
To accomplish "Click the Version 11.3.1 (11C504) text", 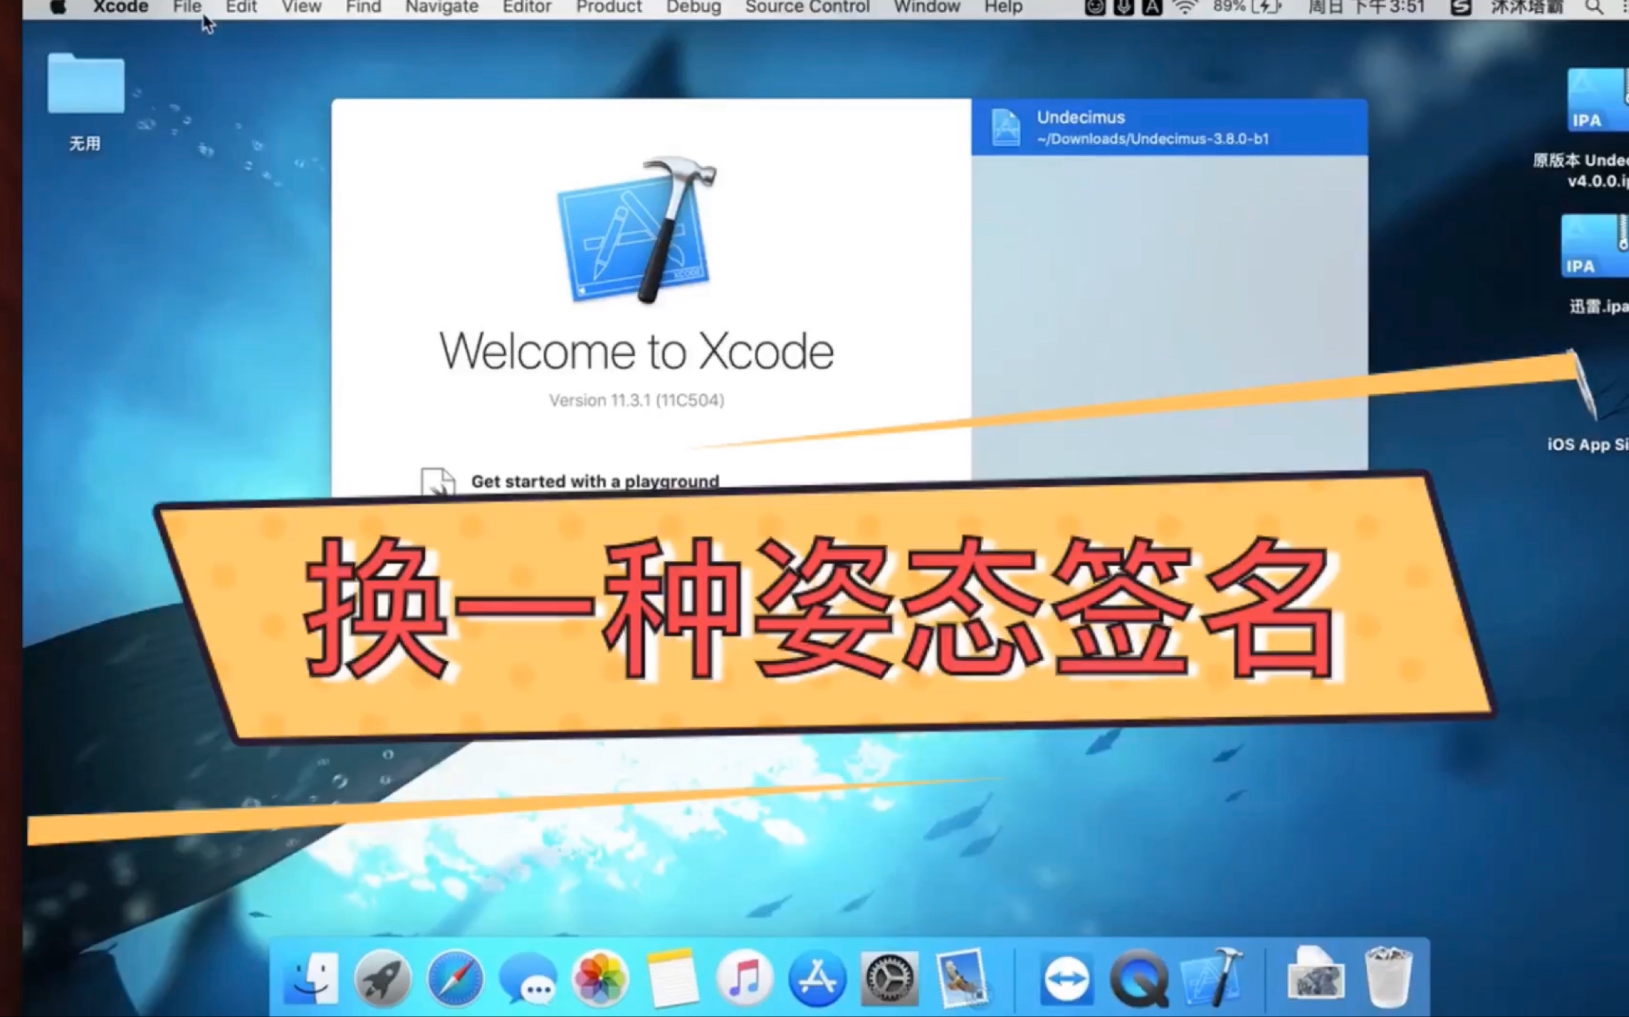I will point(636,401).
